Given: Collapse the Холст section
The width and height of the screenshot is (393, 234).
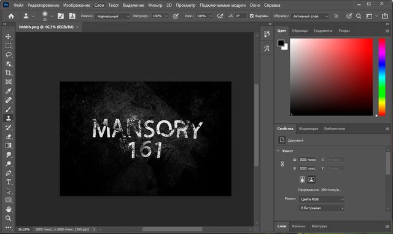Looking at the screenshot, I should (278, 150).
